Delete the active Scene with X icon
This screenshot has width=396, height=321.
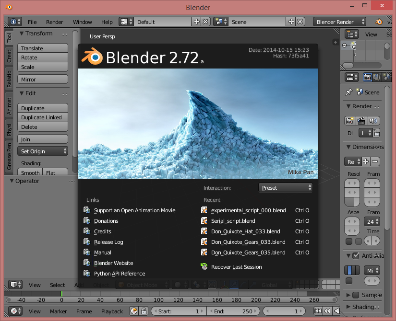pos(300,22)
